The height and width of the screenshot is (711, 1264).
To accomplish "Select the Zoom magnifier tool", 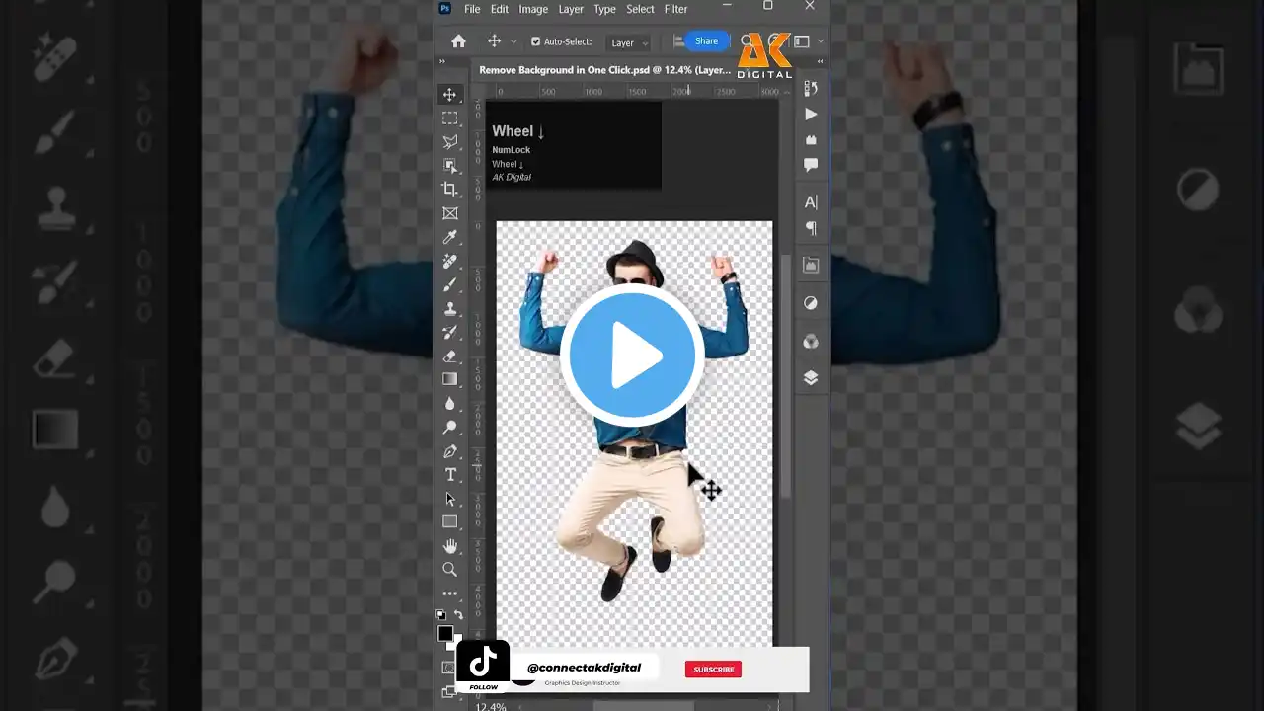I will 449,570.
